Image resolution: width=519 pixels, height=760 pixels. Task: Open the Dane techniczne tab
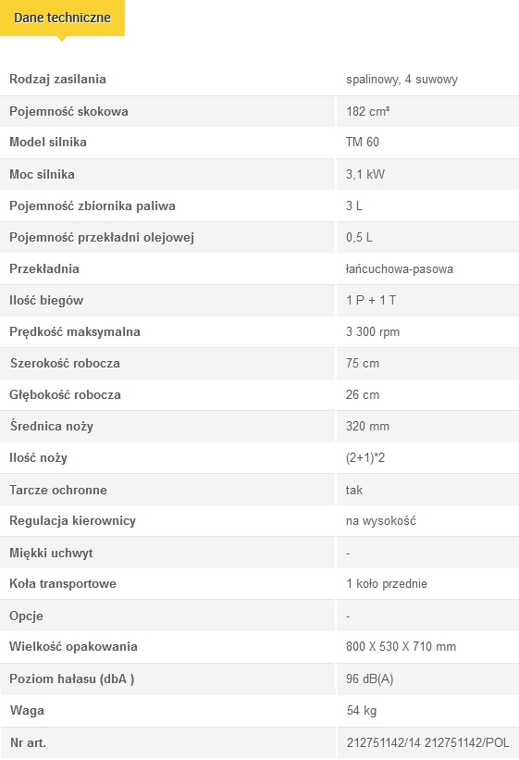click(x=63, y=18)
